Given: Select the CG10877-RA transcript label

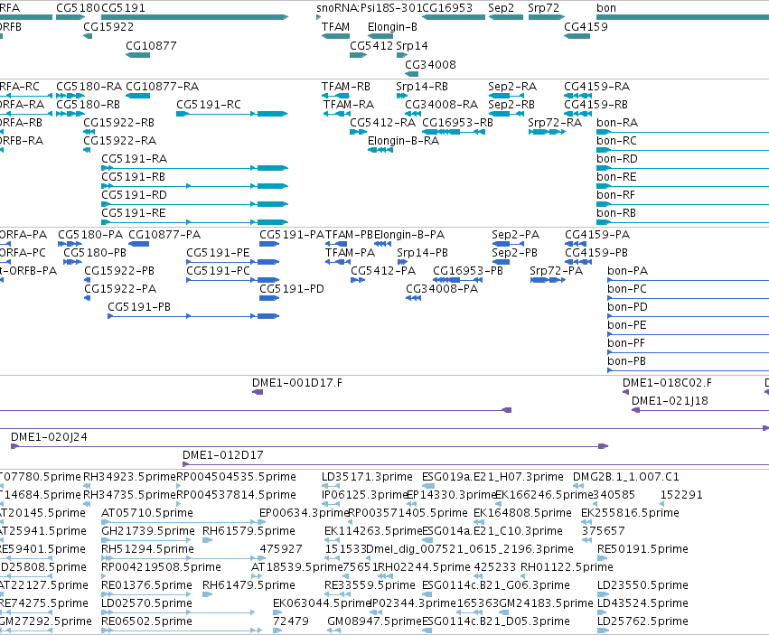Looking at the screenshot, I should tap(163, 87).
